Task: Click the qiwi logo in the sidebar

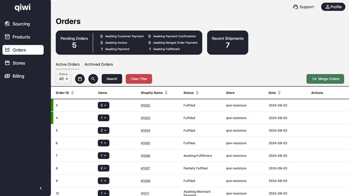Action: point(23,7)
